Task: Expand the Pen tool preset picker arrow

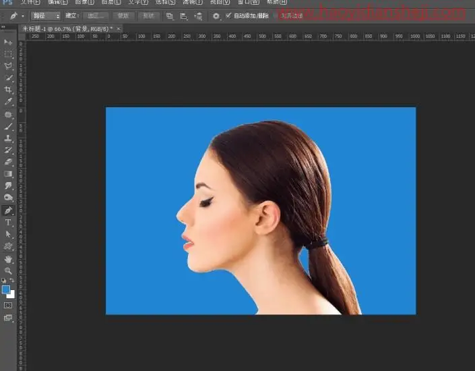Action: 23,16
